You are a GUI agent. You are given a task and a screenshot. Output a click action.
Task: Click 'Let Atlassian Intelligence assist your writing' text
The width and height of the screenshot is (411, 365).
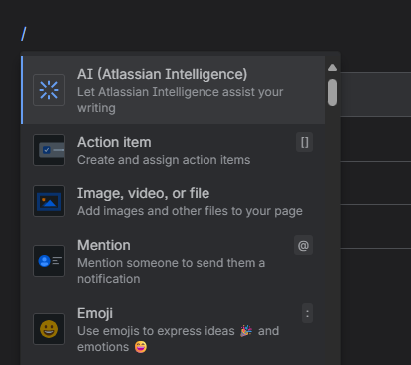tap(180, 100)
